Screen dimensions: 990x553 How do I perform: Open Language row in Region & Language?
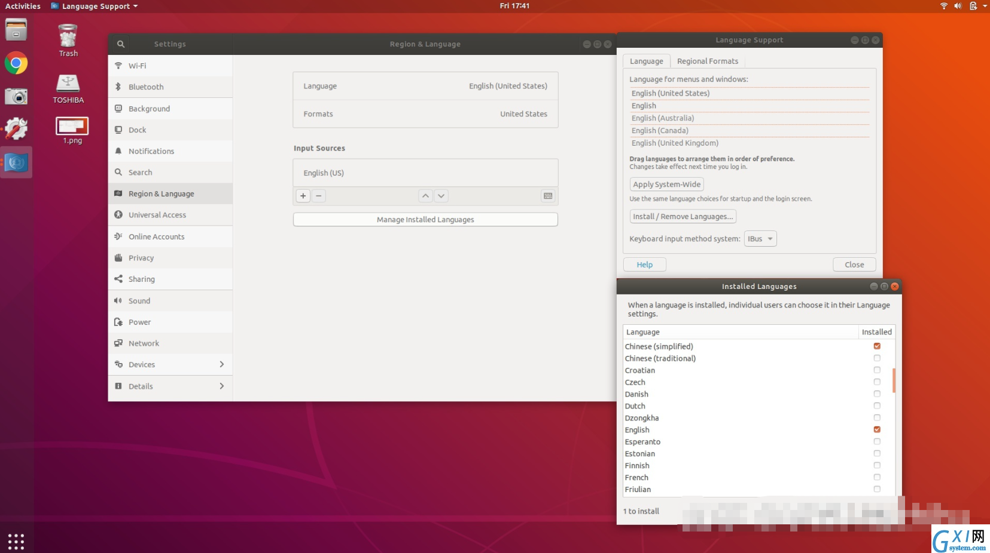425,86
